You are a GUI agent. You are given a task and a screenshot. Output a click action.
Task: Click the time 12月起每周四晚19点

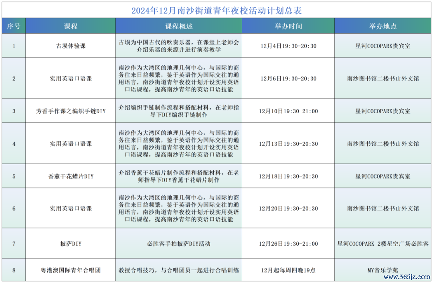(x=288, y=270)
